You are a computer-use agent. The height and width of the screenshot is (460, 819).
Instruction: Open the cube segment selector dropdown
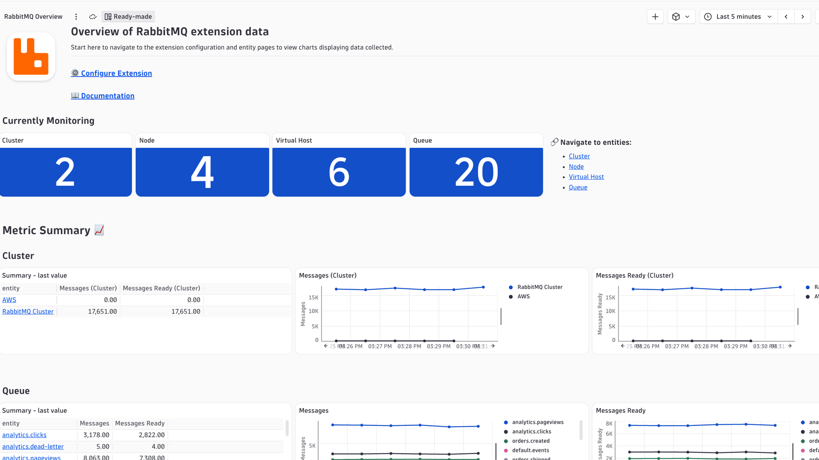681,17
